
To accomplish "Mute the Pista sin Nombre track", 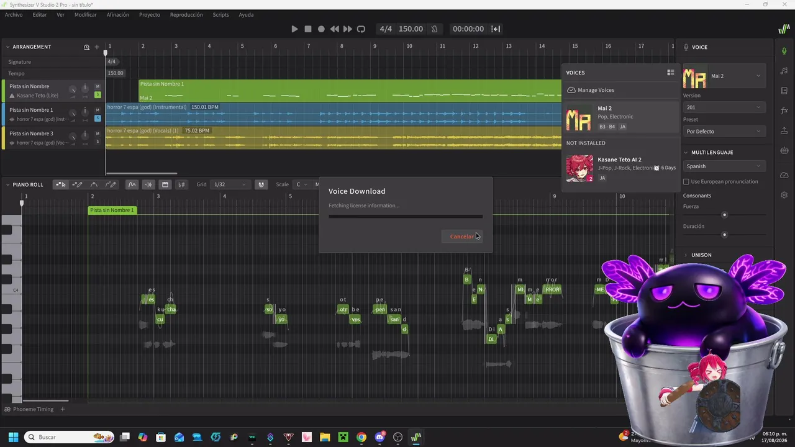I will (x=98, y=86).
